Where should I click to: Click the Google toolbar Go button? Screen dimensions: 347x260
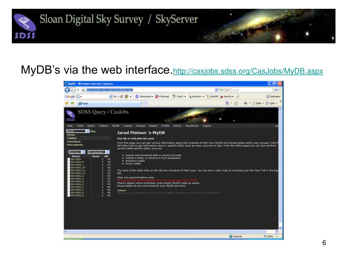(115, 96)
